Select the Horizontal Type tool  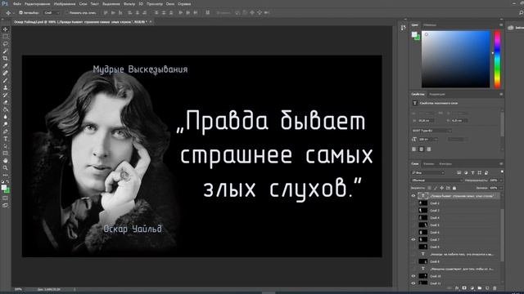[6, 139]
